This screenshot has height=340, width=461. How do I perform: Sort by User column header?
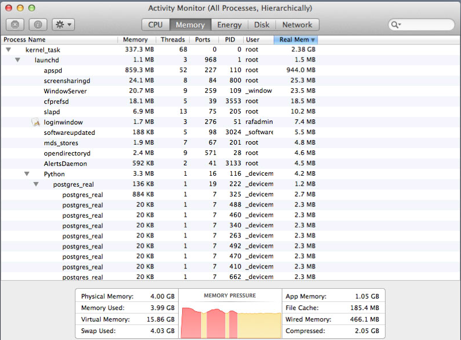click(258, 40)
